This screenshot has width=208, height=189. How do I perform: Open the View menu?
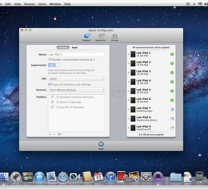point(17,4)
